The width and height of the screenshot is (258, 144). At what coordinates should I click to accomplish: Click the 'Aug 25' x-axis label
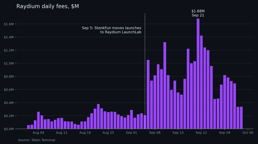pos(108,133)
